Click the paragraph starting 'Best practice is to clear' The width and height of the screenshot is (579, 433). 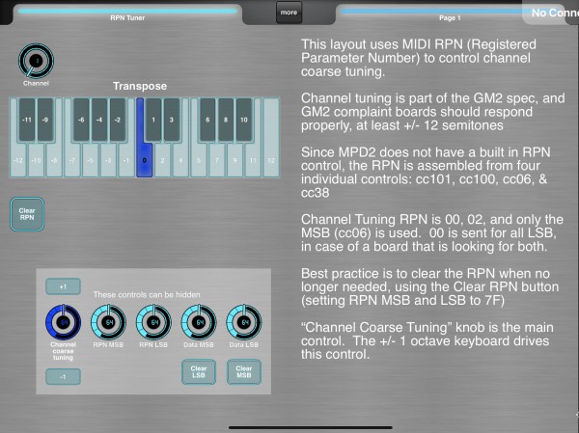click(x=429, y=286)
